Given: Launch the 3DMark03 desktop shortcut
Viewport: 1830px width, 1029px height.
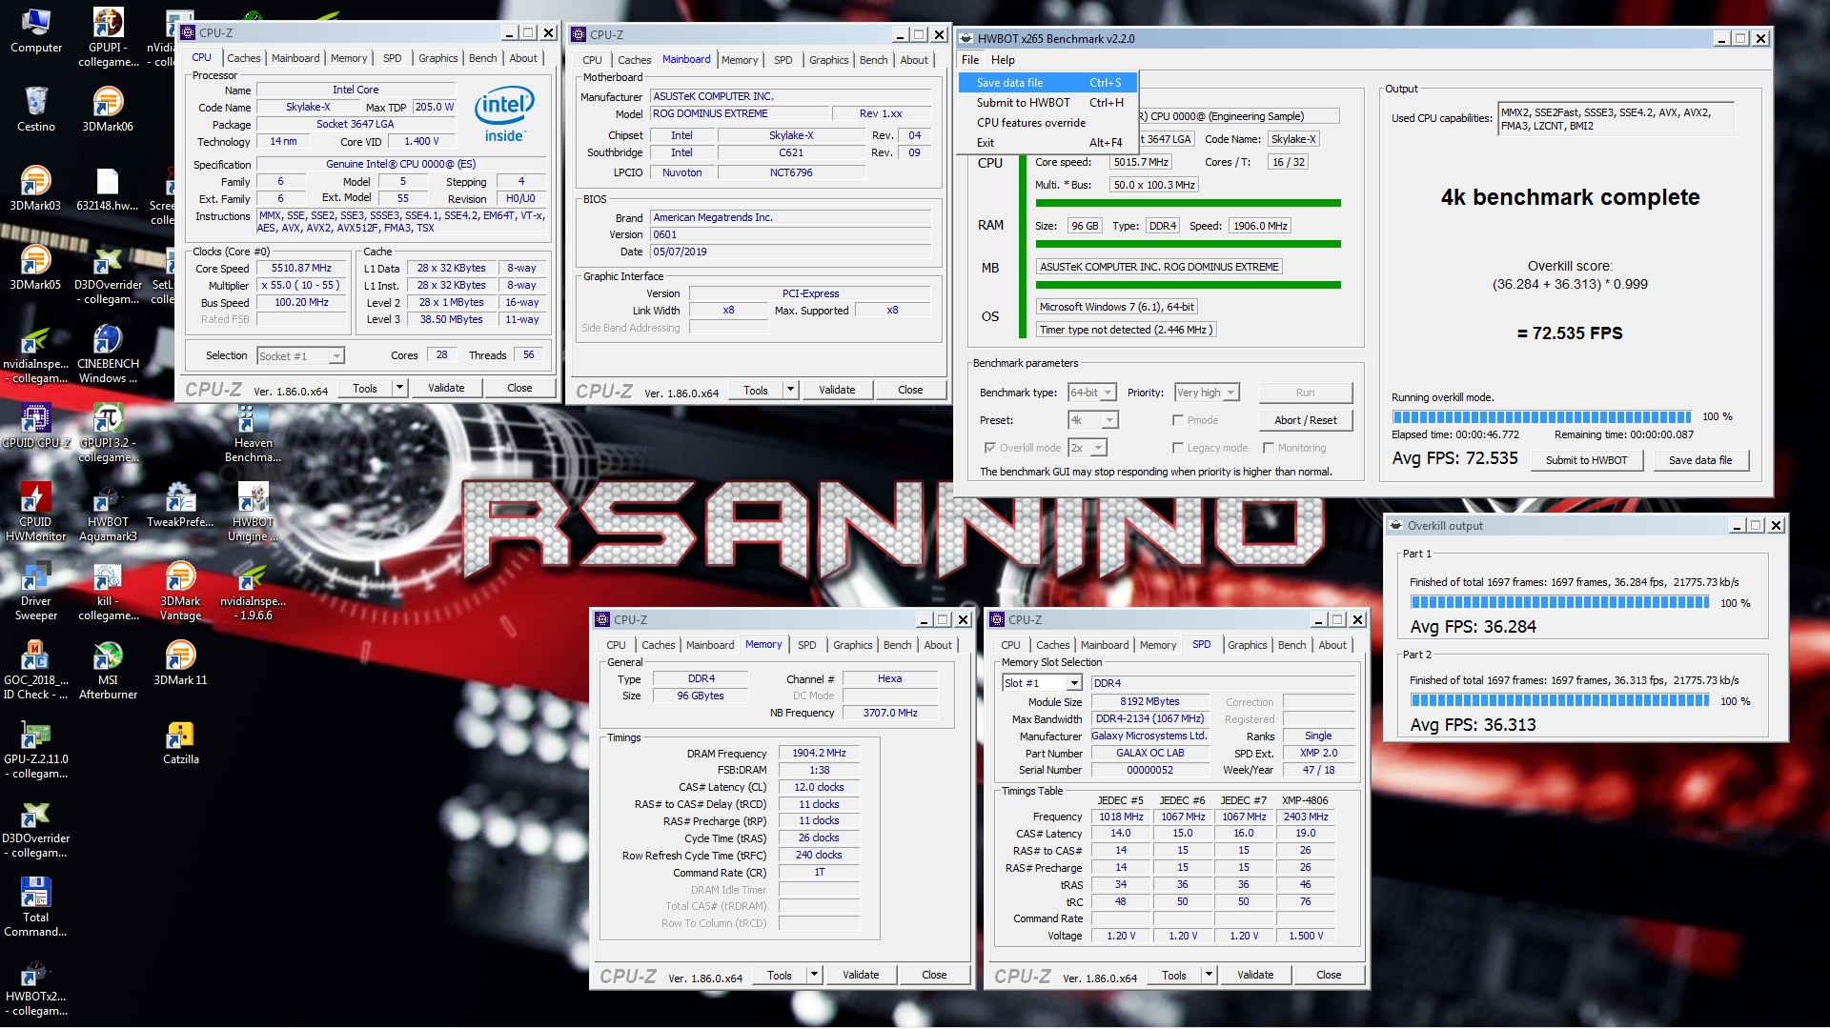Looking at the screenshot, I should [x=35, y=189].
